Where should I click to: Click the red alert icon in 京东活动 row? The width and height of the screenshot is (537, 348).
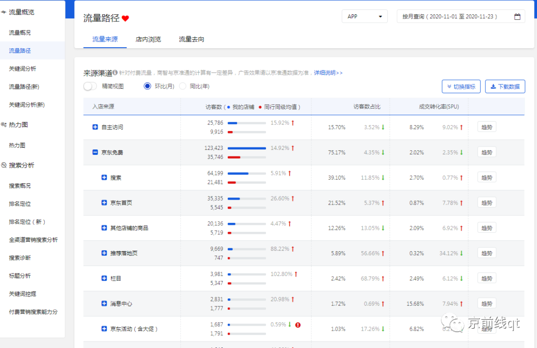tap(298, 325)
